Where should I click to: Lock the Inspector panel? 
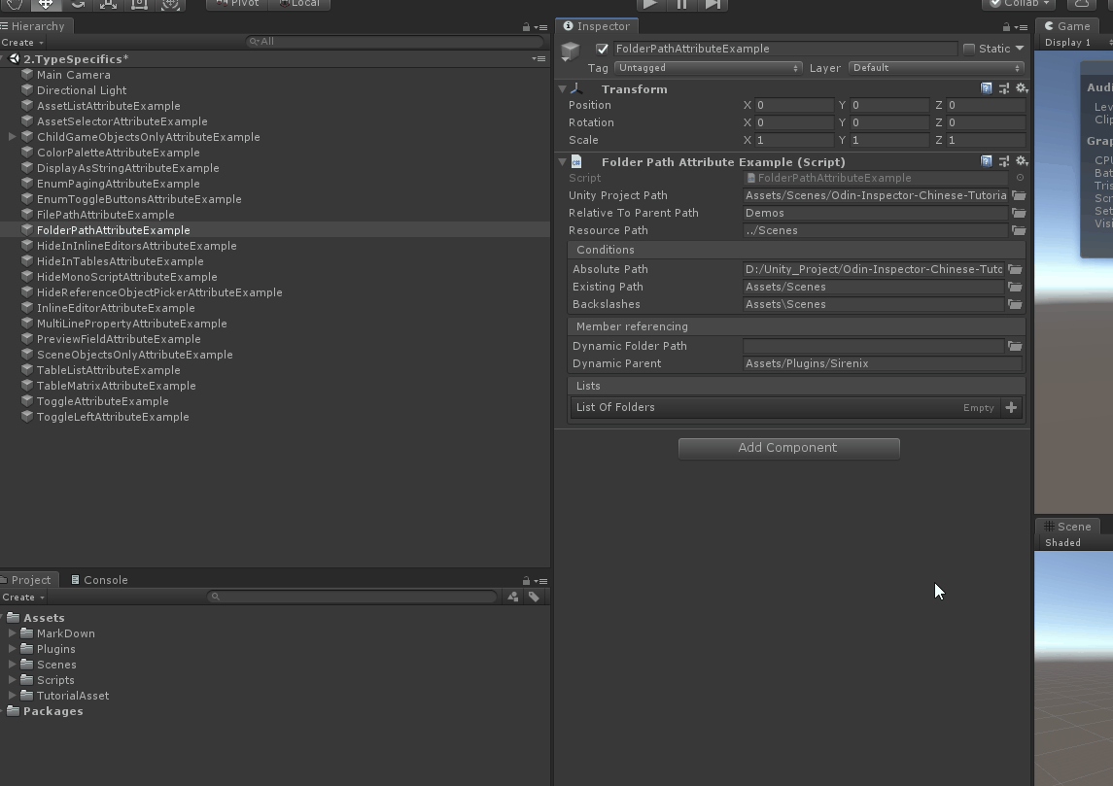click(1006, 27)
